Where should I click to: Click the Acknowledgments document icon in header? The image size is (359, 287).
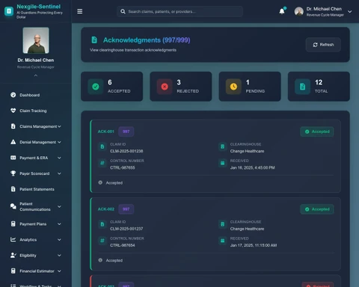[x=94, y=40]
